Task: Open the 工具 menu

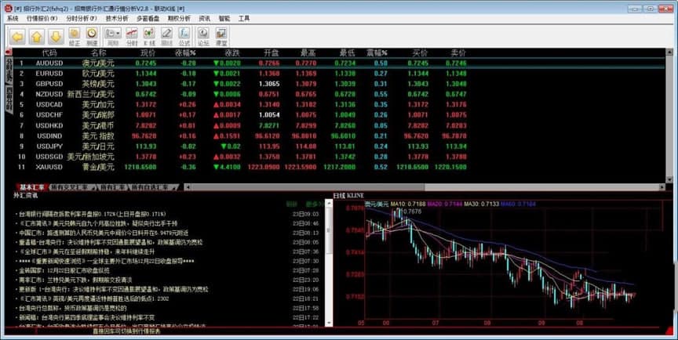Action: (x=244, y=19)
